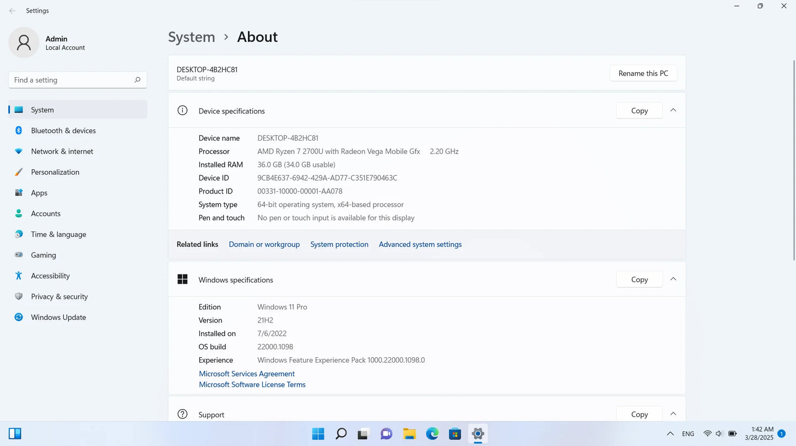Open the System settings category

[x=42, y=109]
